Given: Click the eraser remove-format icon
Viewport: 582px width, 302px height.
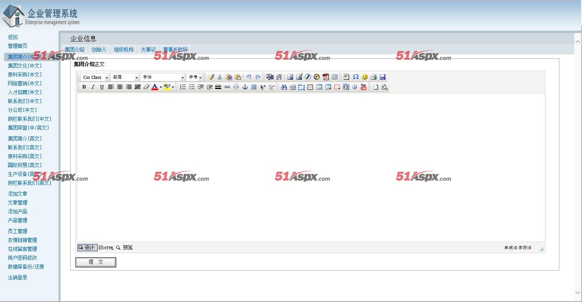Looking at the screenshot, I should tap(146, 87).
